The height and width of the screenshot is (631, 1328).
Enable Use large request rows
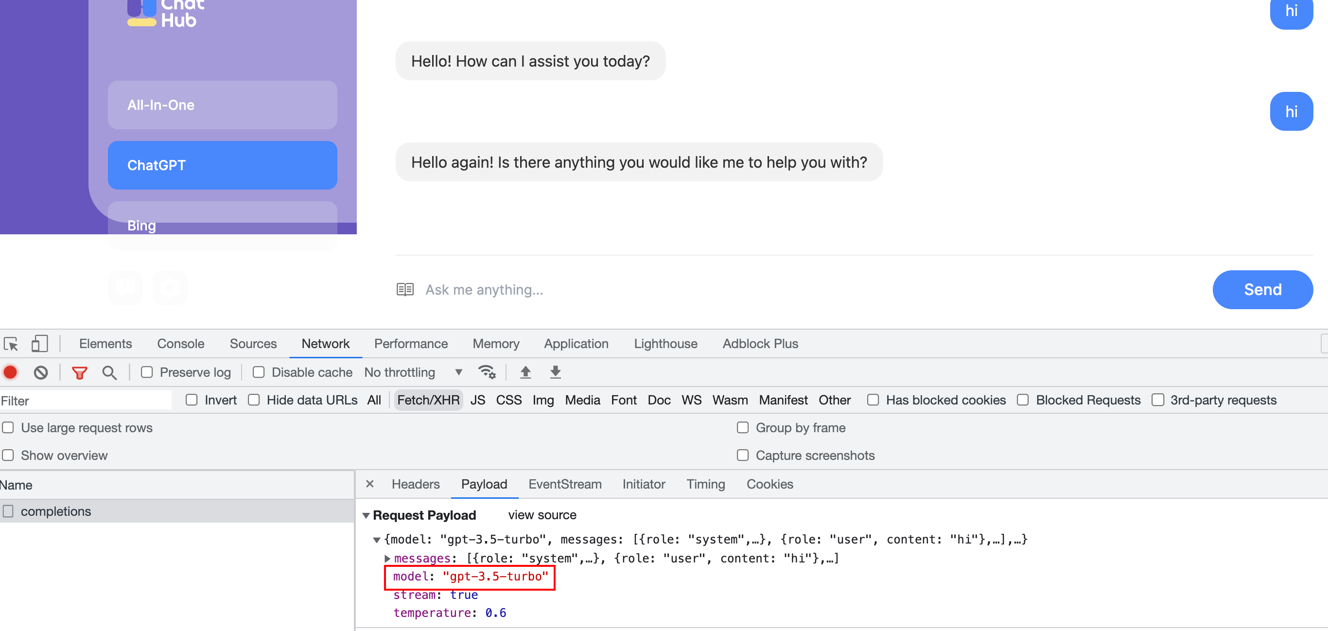coord(8,427)
